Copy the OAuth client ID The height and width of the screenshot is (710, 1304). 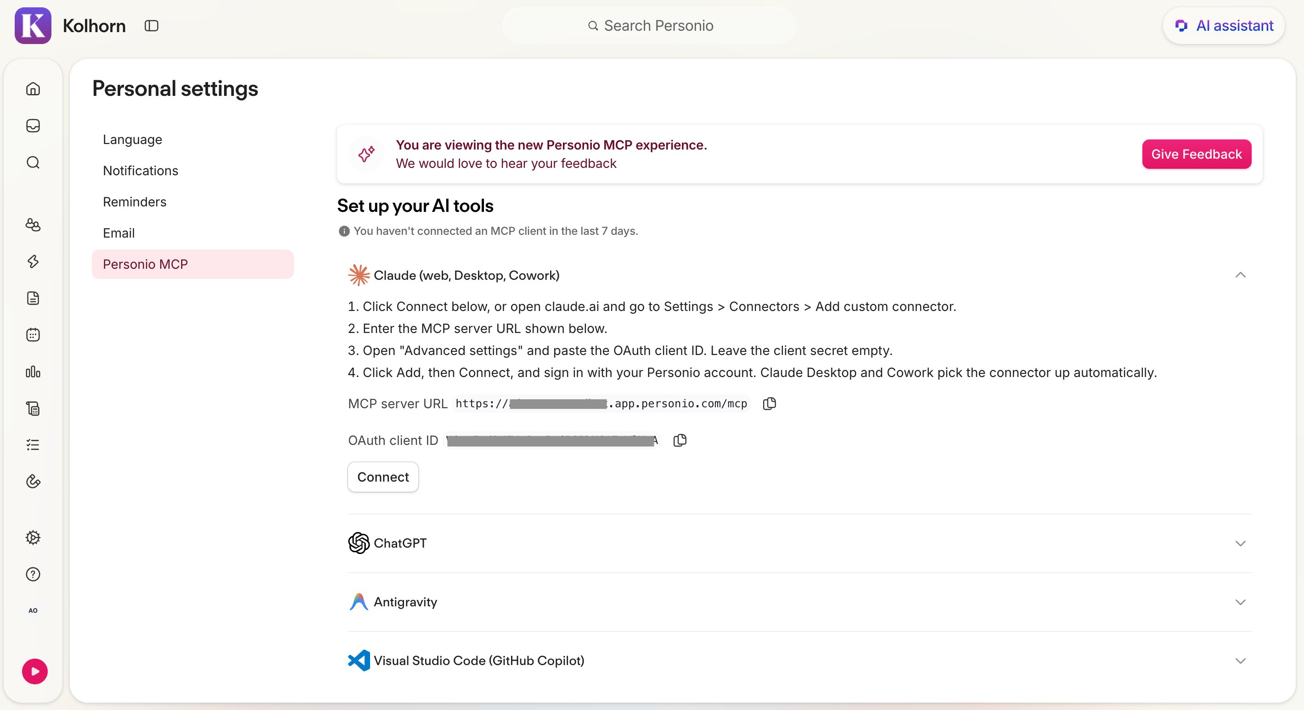[x=680, y=440]
